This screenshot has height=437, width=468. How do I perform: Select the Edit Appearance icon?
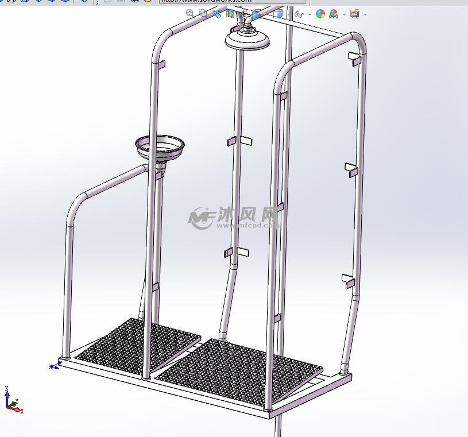point(320,14)
